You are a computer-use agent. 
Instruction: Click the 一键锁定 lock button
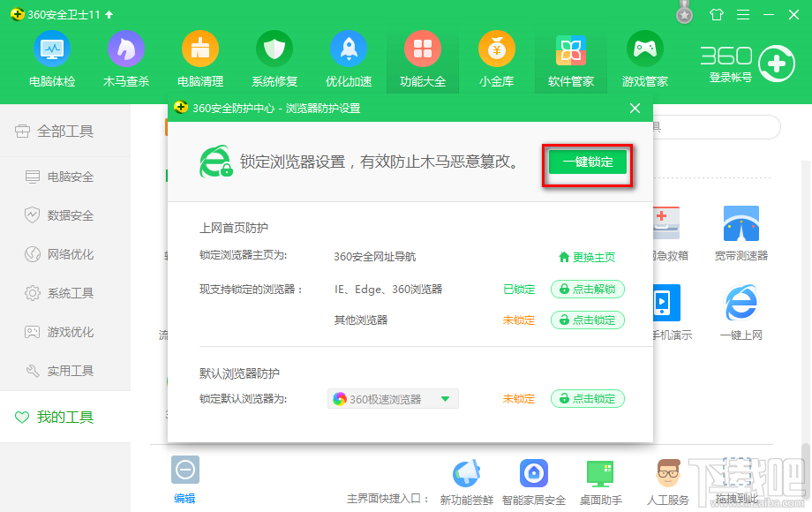click(x=586, y=162)
